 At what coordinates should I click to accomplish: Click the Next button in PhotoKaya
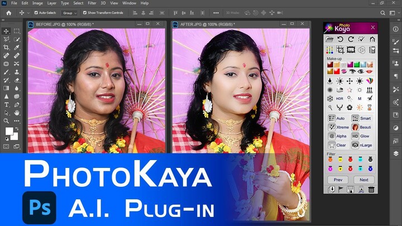pyautogui.click(x=363, y=180)
